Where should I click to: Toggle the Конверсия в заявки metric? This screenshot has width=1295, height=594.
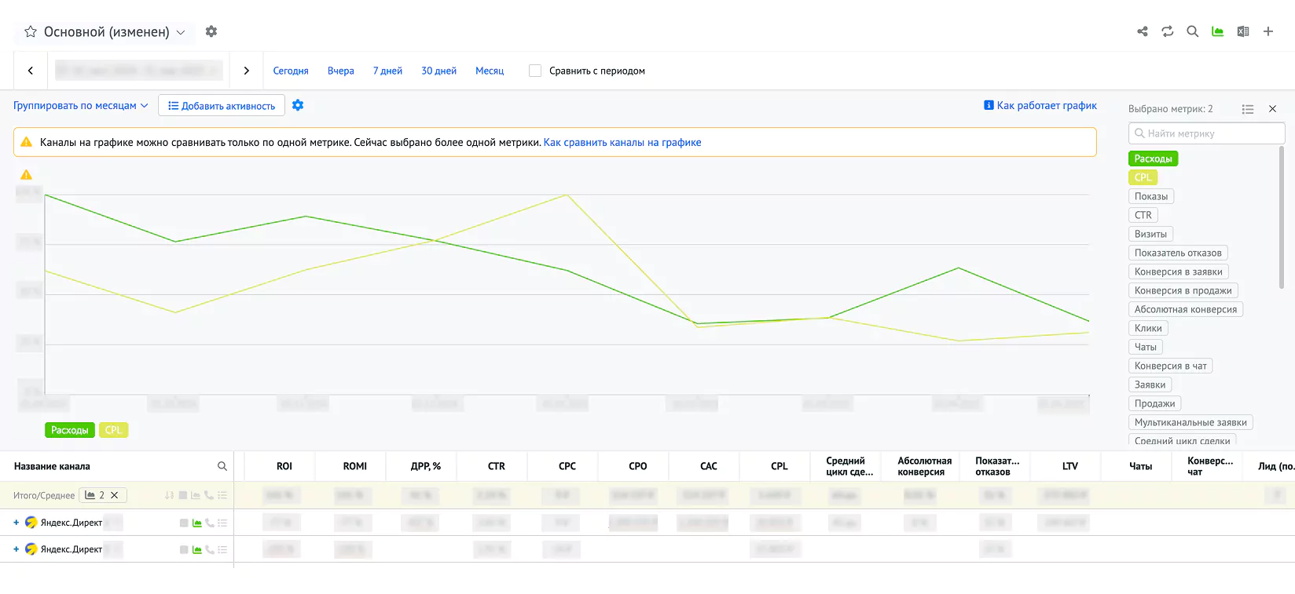pyautogui.click(x=1178, y=271)
